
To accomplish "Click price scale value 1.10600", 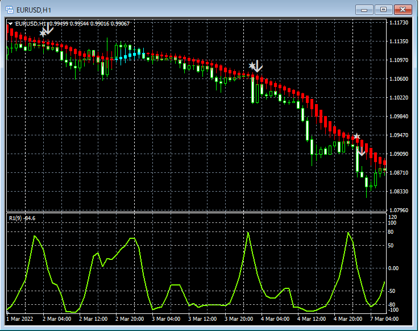I will click(399, 79).
